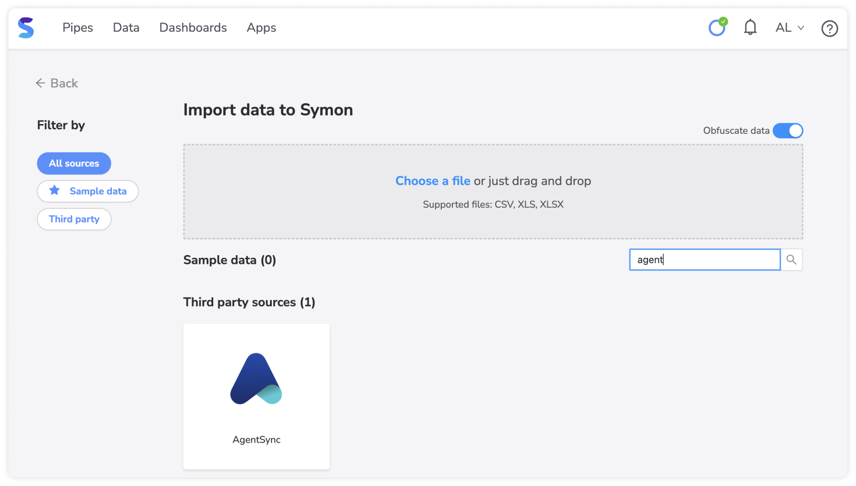The height and width of the screenshot is (486, 856).
Task: Check the sync status indicator icon
Action: click(718, 27)
